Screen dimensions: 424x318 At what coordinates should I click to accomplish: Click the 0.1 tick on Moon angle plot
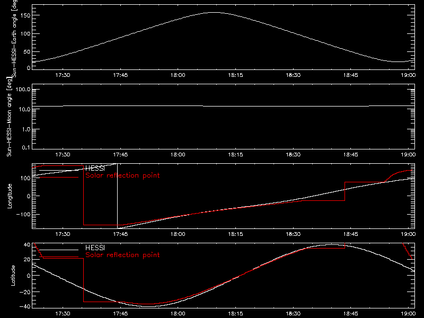(x=26, y=147)
